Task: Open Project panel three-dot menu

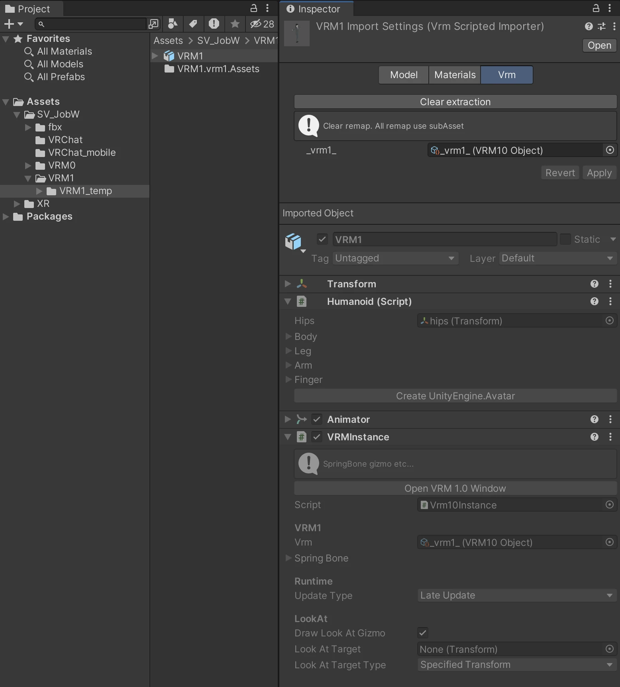Action: tap(267, 8)
